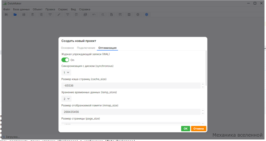The width and height of the screenshot is (266, 141).
Task: Increment the mmap_size stepper up arrow
Action: tap(203, 110)
